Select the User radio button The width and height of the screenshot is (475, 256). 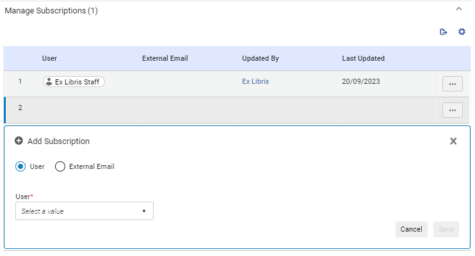20,166
